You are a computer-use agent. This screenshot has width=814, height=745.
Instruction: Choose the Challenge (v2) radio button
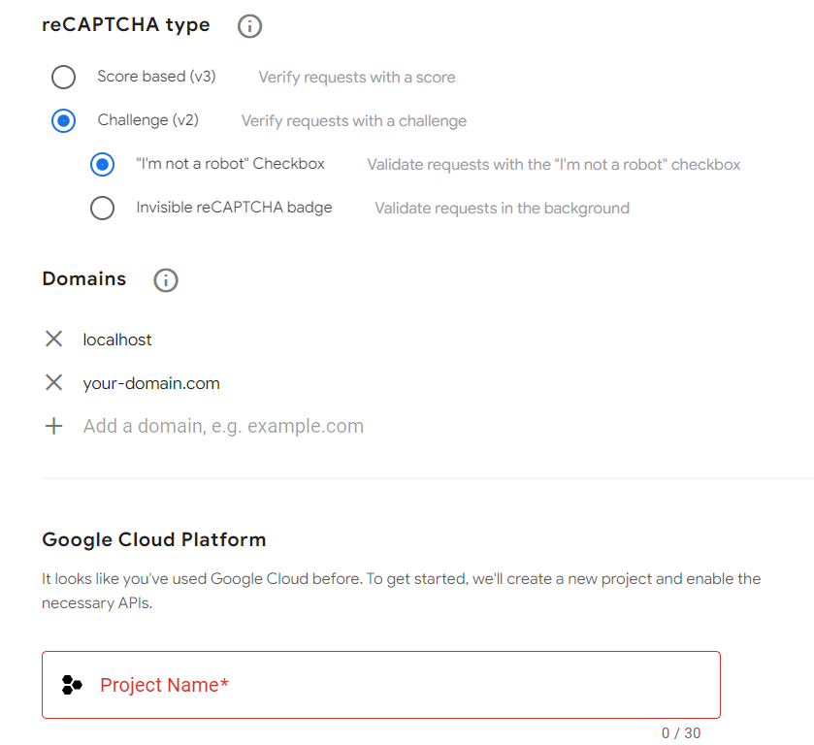[63, 121]
